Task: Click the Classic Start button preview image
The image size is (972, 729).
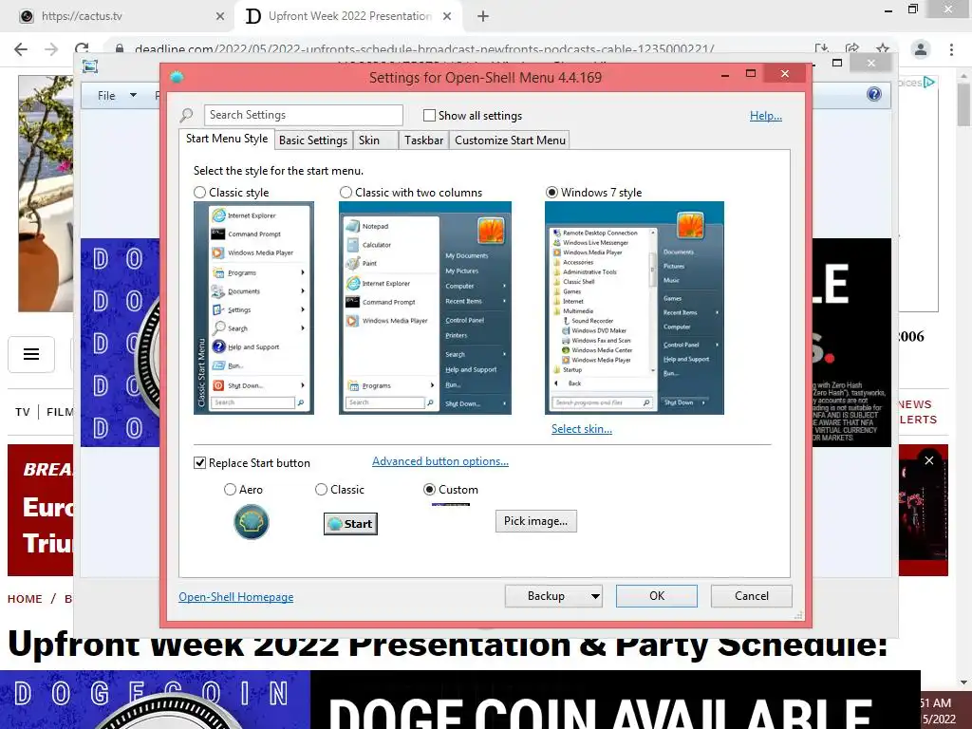Action: (x=350, y=524)
